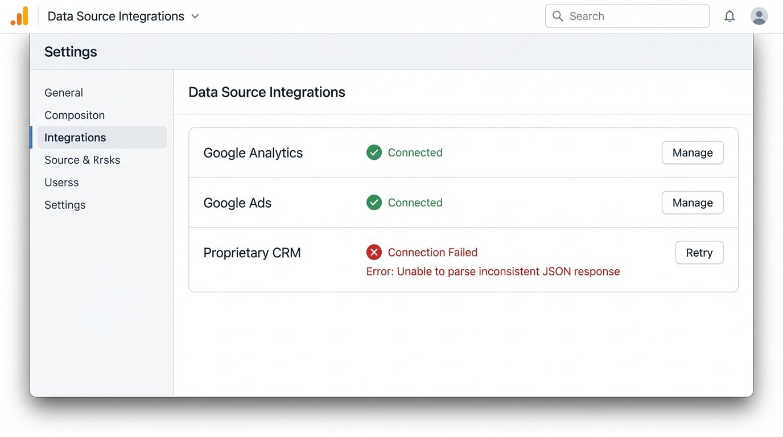Click the green check beside Google Ads
This screenshot has height=437, width=783.
click(374, 202)
